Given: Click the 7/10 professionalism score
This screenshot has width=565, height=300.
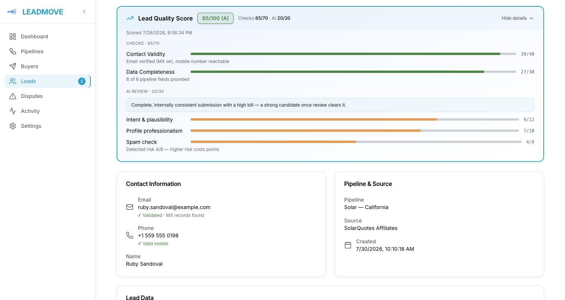Looking at the screenshot, I should (x=529, y=131).
